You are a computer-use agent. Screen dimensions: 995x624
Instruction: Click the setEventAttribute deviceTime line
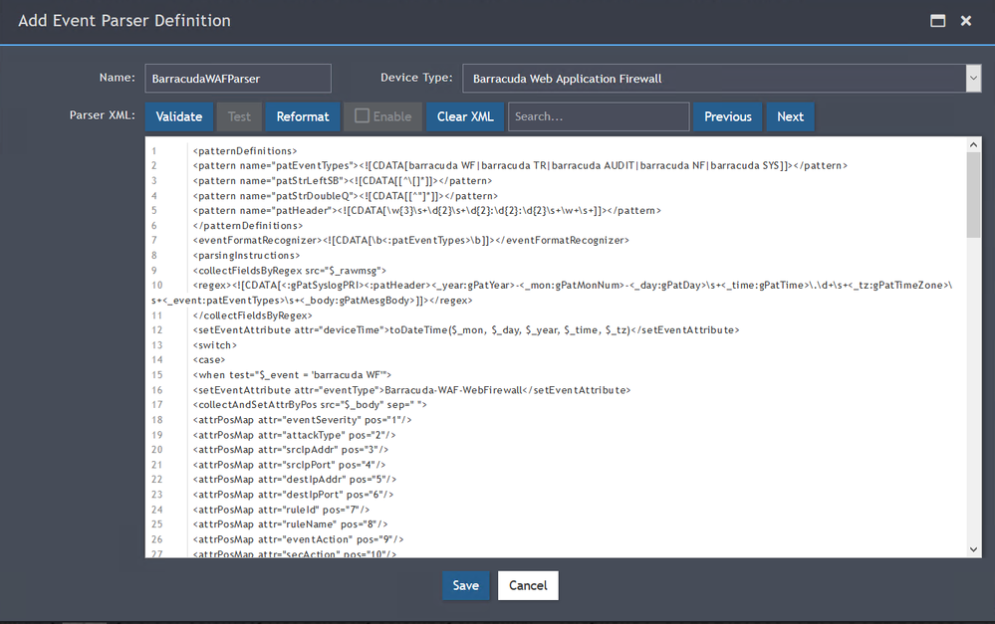click(466, 330)
